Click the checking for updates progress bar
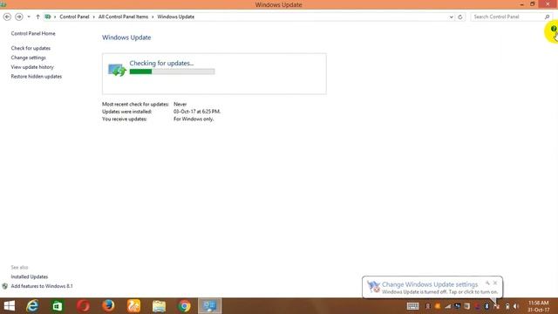Screen dimensions: 558x314 pos(172,72)
